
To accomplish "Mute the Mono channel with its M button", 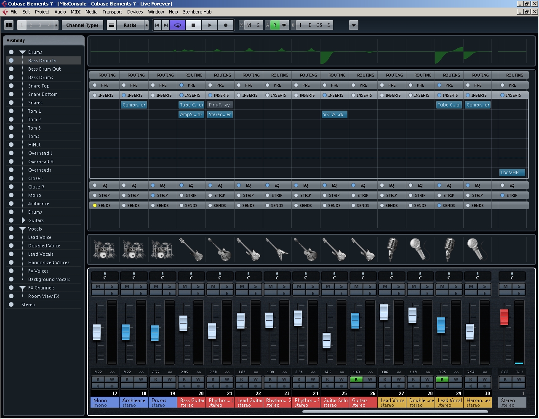I will [x=98, y=286].
